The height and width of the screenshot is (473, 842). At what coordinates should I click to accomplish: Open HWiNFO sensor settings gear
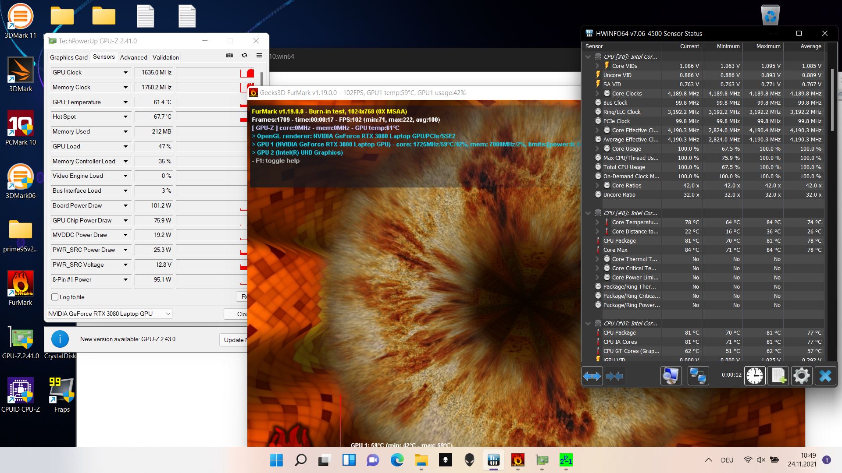[801, 376]
